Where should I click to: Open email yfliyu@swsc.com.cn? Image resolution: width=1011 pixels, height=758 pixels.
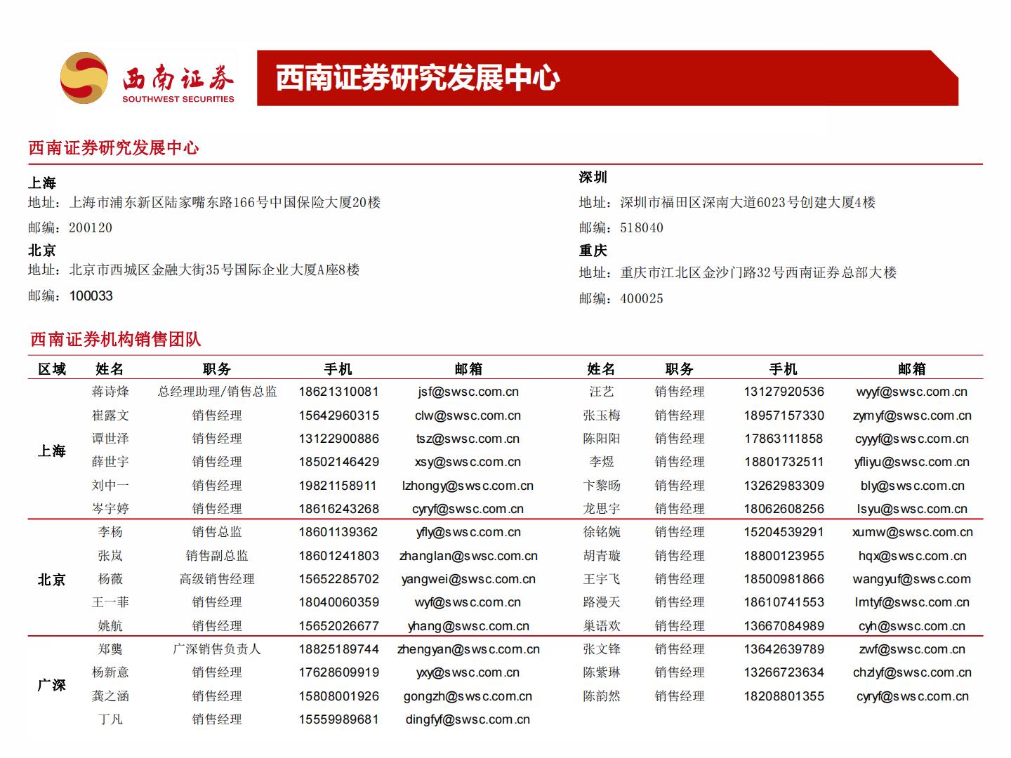[x=911, y=463]
